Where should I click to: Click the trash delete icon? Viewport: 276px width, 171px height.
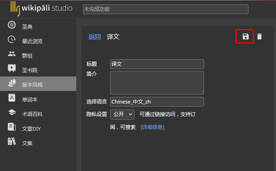click(259, 36)
